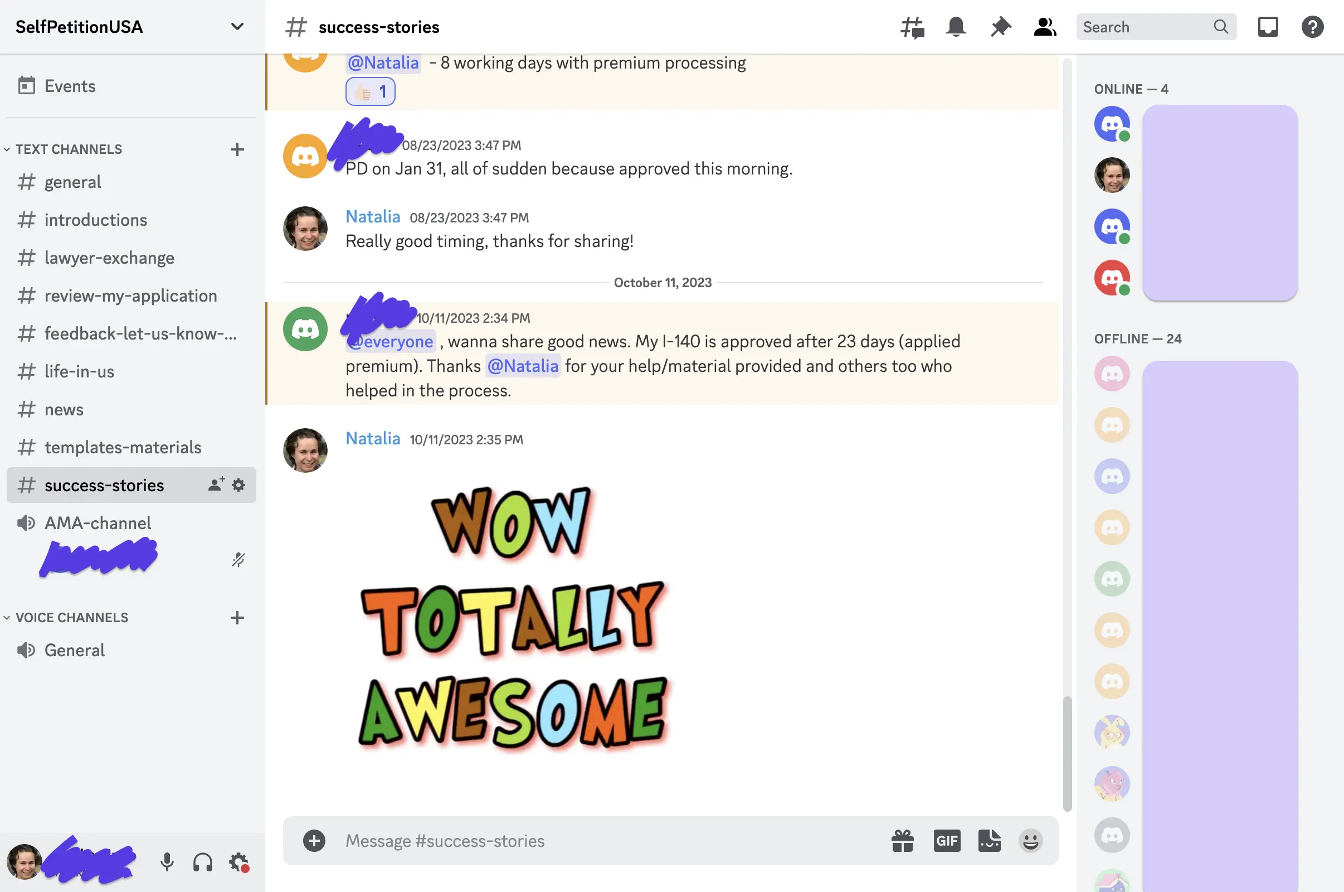Screen dimensions: 1344x892
Task: Click the GIF icon in message input bar
Action: coord(945,839)
